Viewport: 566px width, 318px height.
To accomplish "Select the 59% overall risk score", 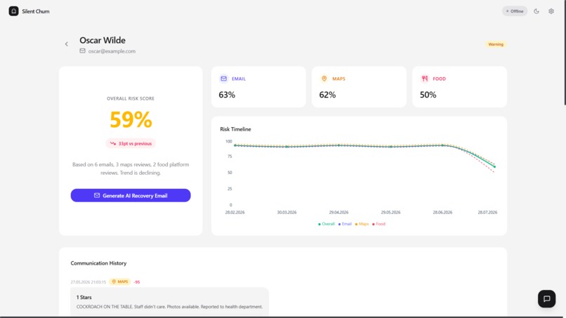I will tap(131, 119).
